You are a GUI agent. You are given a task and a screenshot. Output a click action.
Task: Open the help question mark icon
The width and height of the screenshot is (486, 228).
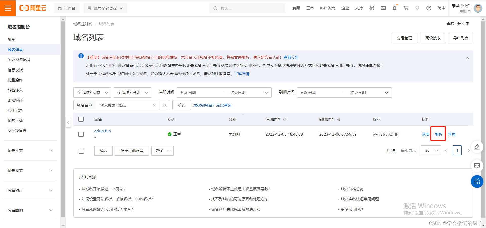pos(429,8)
